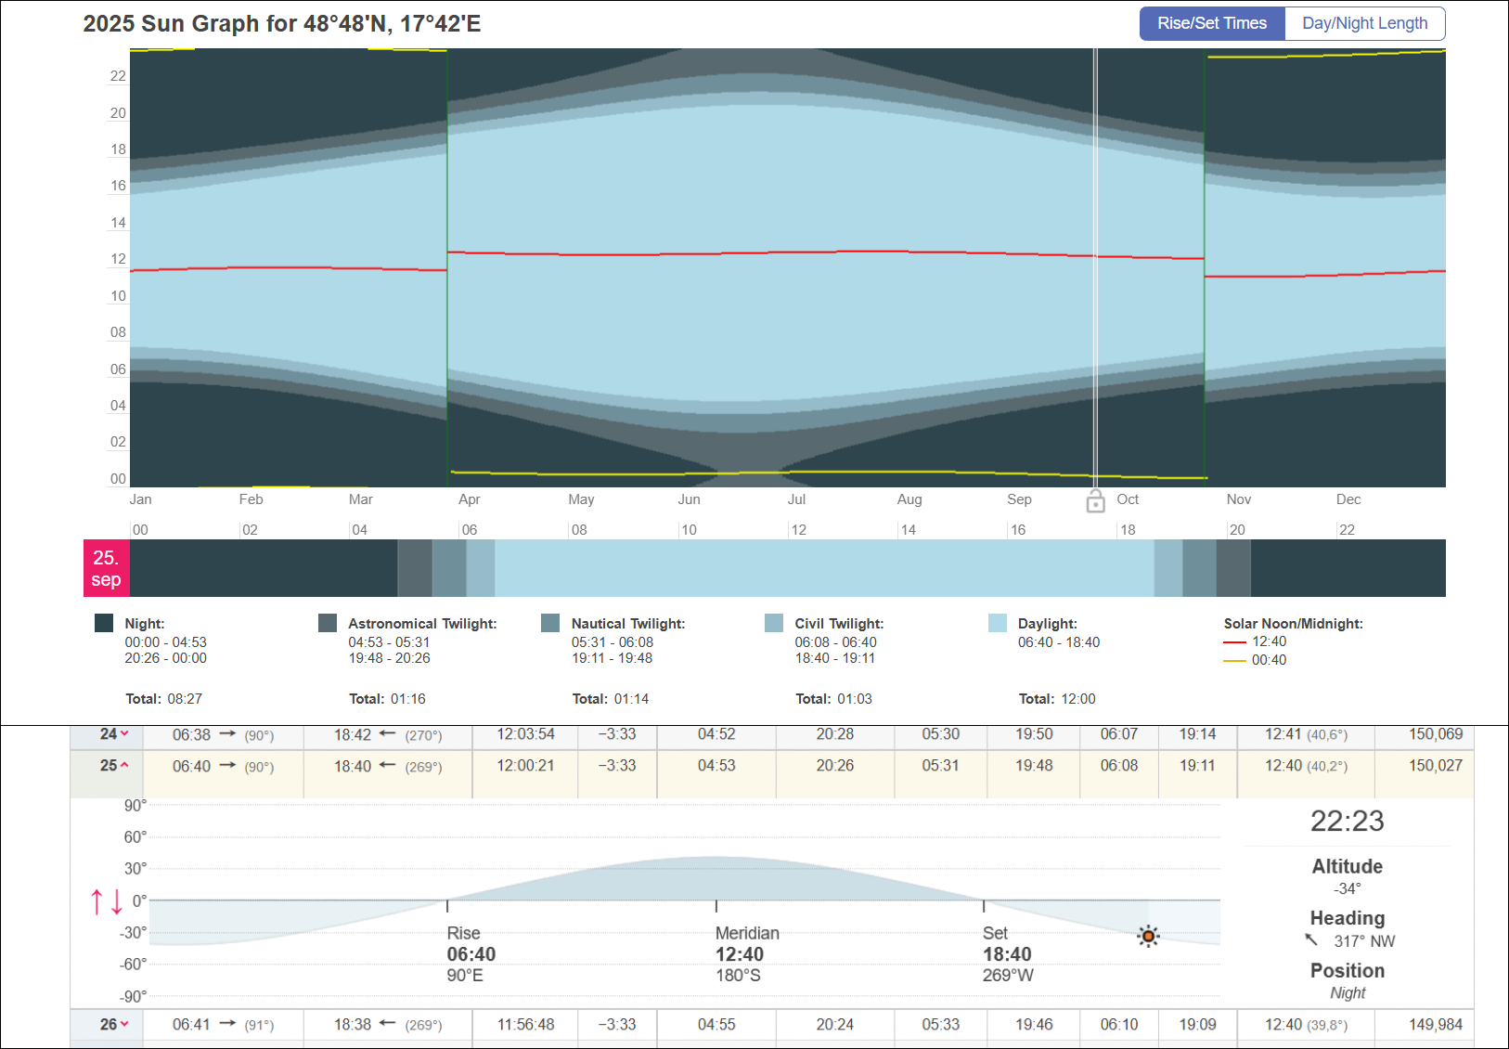Click the Meridian tick on altitude chart

[x=716, y=905]
